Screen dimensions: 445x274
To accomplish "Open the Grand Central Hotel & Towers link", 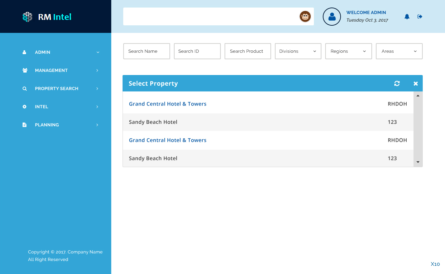I will click(167, 104).
